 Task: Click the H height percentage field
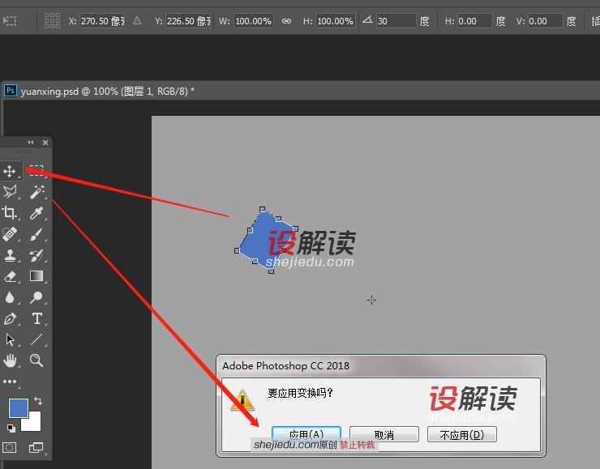tap(336, 21)
